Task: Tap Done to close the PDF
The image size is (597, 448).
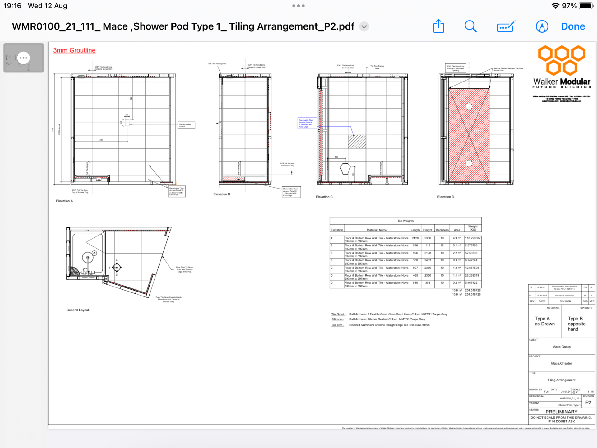Action: pyautogui.click(x=573, y=26)
